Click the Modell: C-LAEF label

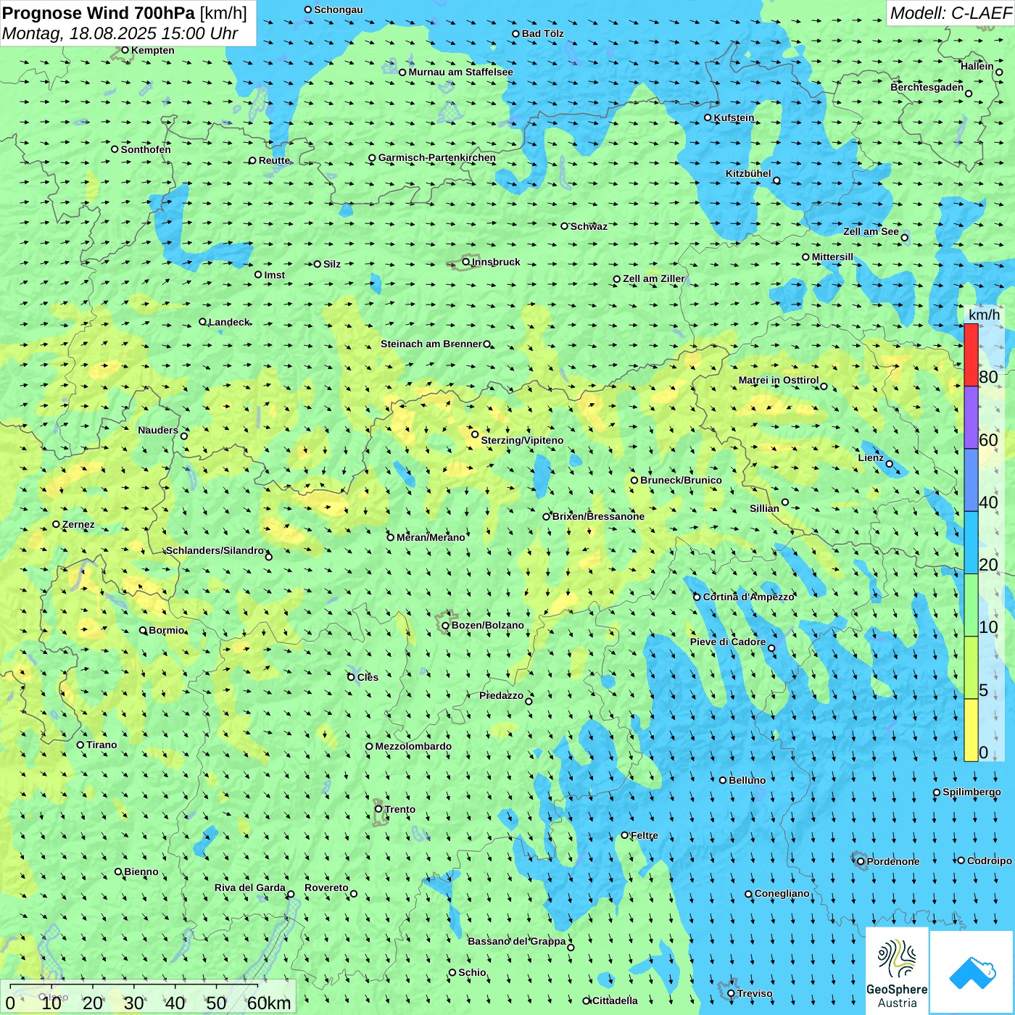(950, 13)
